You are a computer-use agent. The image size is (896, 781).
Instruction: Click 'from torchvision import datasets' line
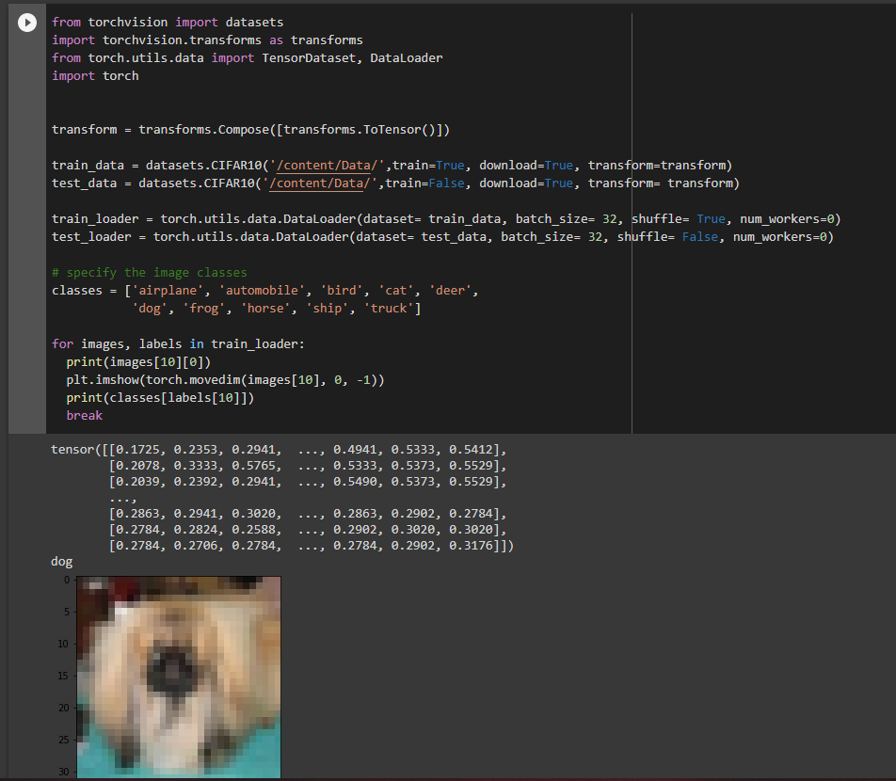168,22
